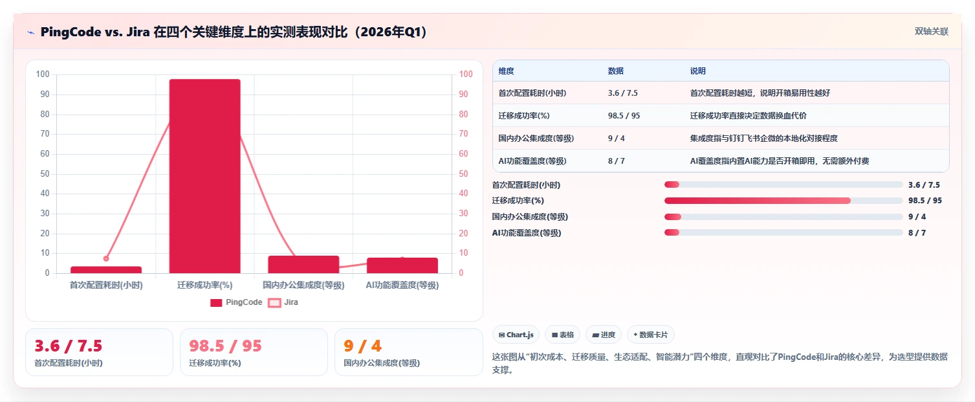The image size is (975, 402).
Task: Click the chart x-axis label AI功能覆盖度(等级)
Action: coord(402,285)
